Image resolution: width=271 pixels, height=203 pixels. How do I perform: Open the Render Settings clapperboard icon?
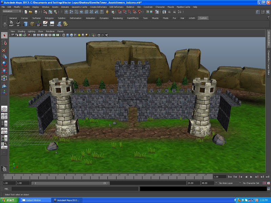pos(180,12)
